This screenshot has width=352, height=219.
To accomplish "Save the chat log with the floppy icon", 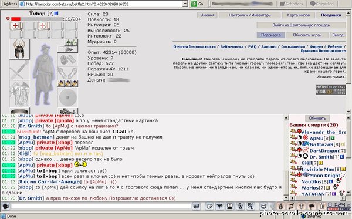I will point(230,206).
